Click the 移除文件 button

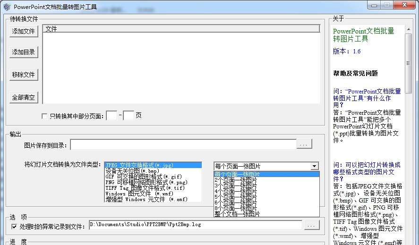[24, 75]
